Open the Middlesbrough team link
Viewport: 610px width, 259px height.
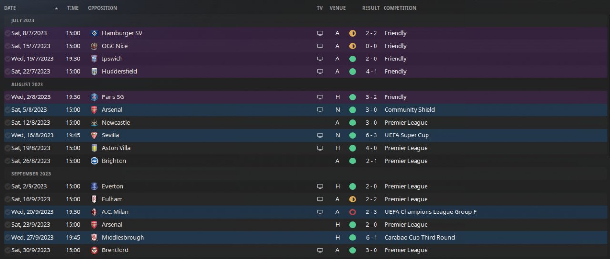[122, 238]
